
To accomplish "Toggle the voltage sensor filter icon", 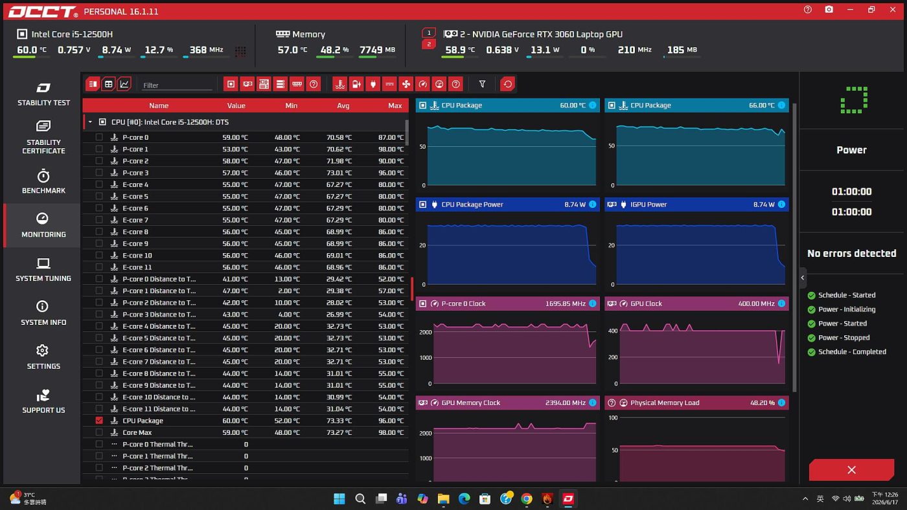I will click(x=389, y=84).
